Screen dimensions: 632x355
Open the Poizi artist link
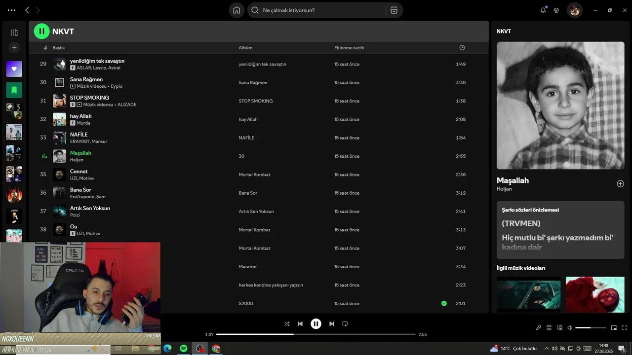pyautogui.click(x=75, y=215)
